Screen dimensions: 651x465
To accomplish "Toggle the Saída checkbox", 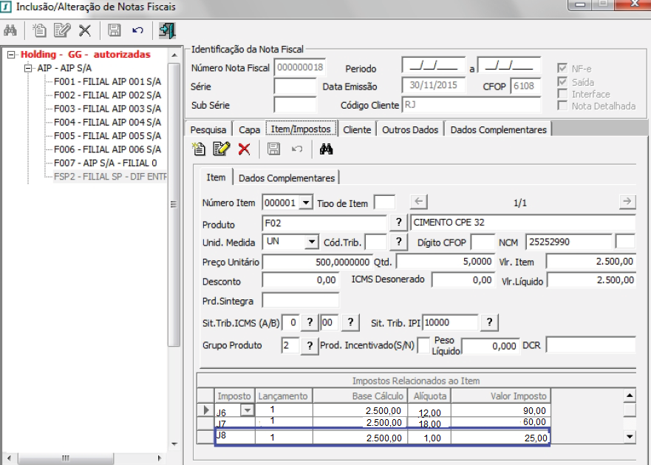I will (563, 81).
